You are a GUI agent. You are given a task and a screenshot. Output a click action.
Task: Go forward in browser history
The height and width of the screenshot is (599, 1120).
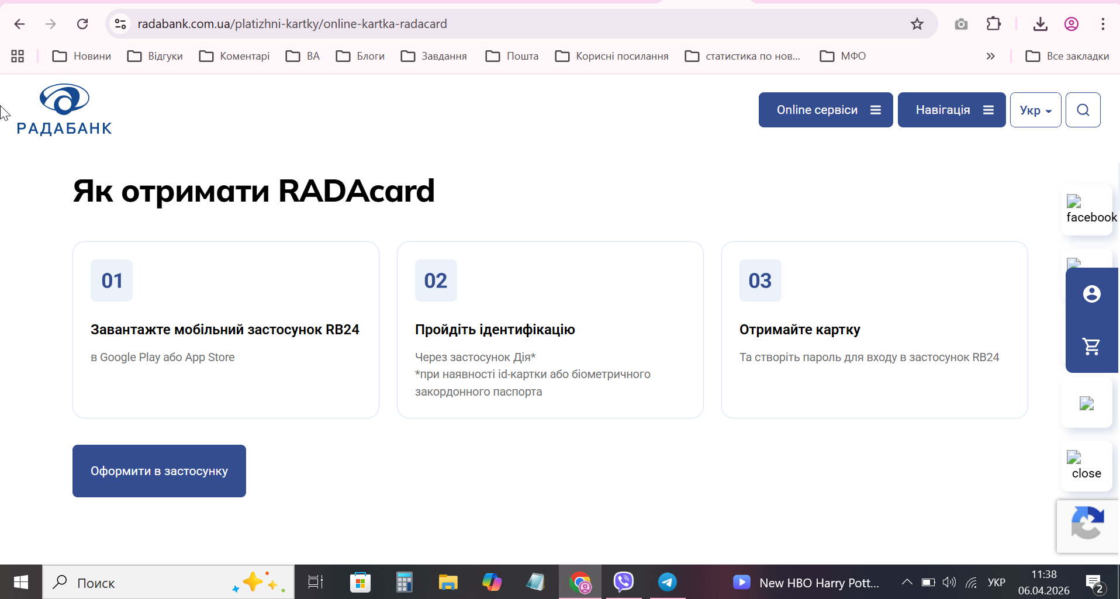(51, 24)
